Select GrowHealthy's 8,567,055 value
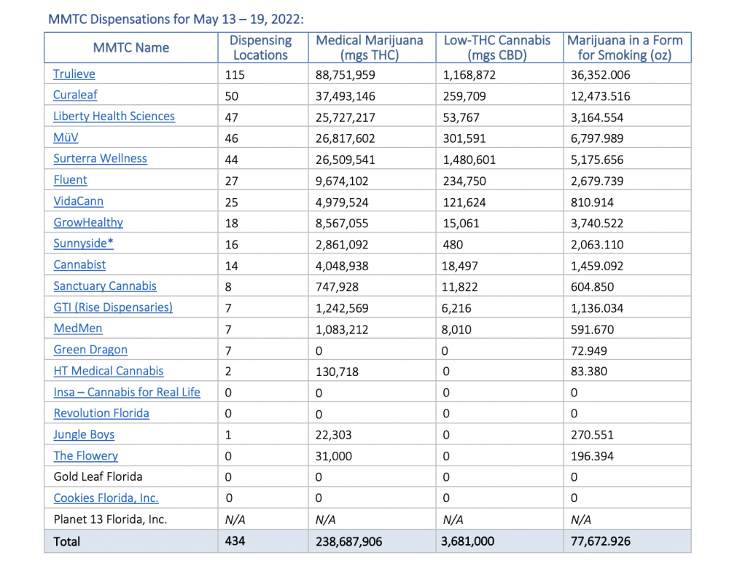 coord(342,224)
